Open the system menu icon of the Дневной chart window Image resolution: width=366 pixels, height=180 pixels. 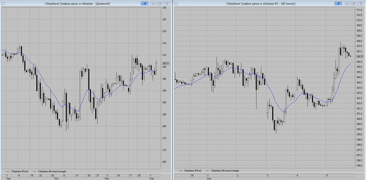click(3, 4)
